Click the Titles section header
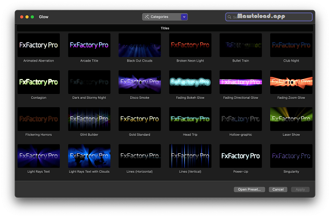 pyautogui.click(x=165, y=28)
